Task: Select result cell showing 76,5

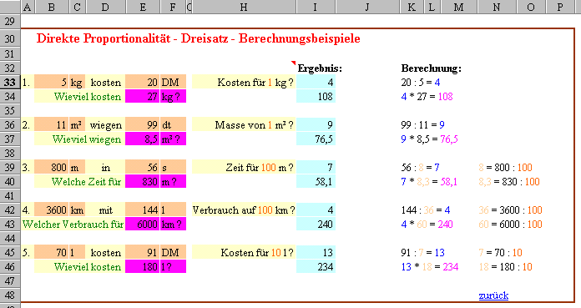Action: (316, 139)
